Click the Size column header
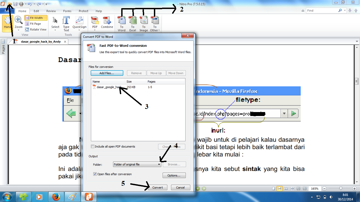 pyautogui.click(x=136, y=82)
